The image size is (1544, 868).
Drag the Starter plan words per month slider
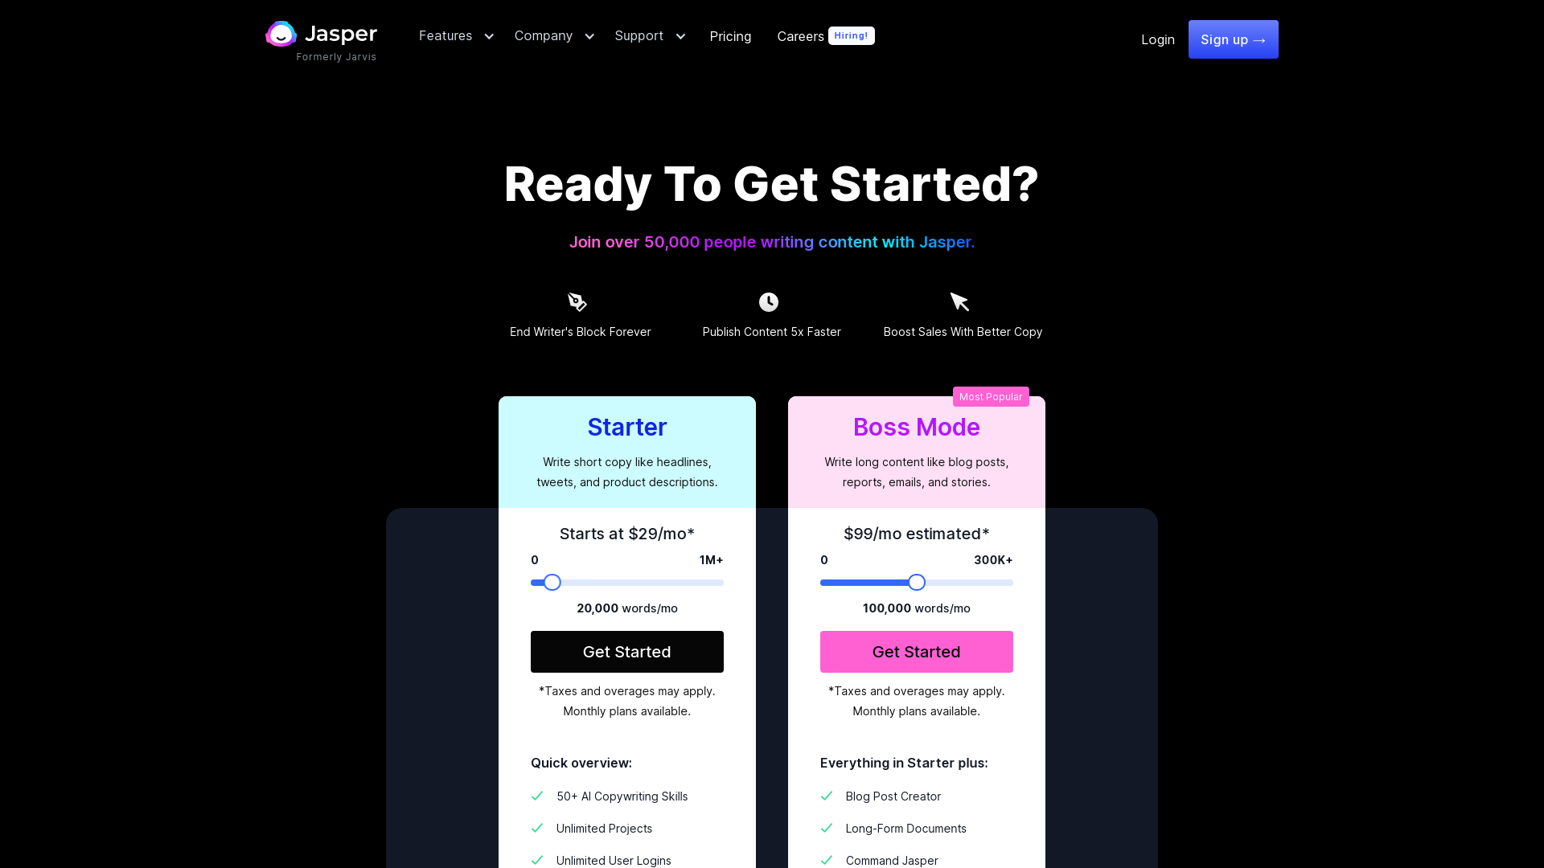pyautogui.click(x=549, y=582)
